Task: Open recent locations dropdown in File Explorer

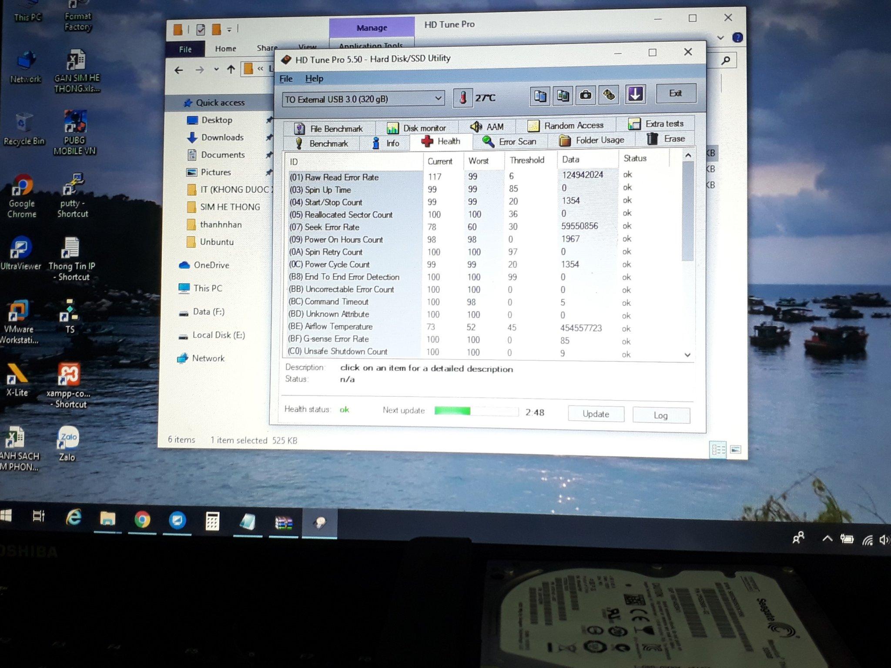Action: point(216,69)
